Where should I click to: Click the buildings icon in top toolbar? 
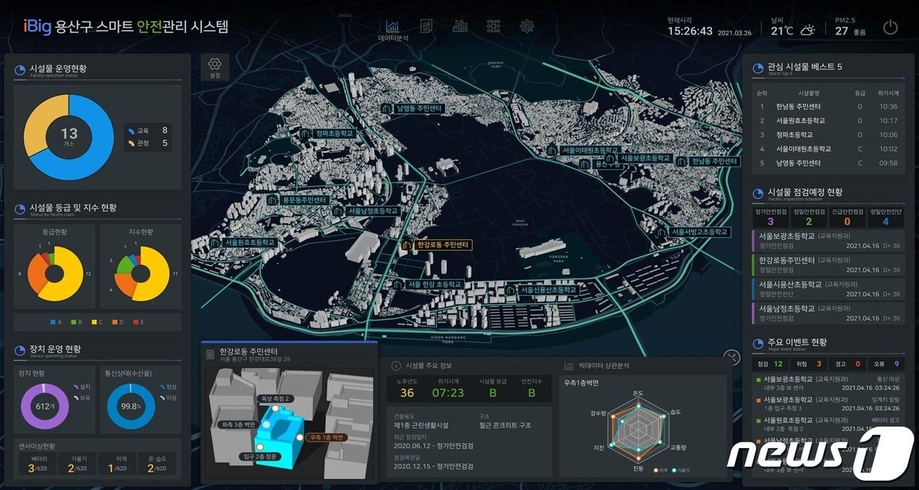460,26
